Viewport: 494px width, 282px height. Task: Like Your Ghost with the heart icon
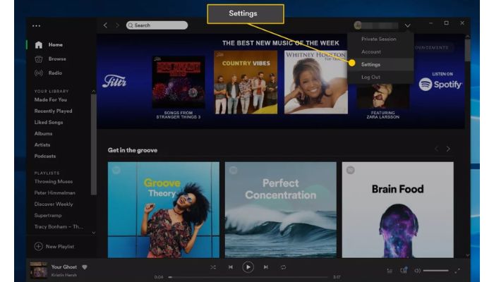85,267
